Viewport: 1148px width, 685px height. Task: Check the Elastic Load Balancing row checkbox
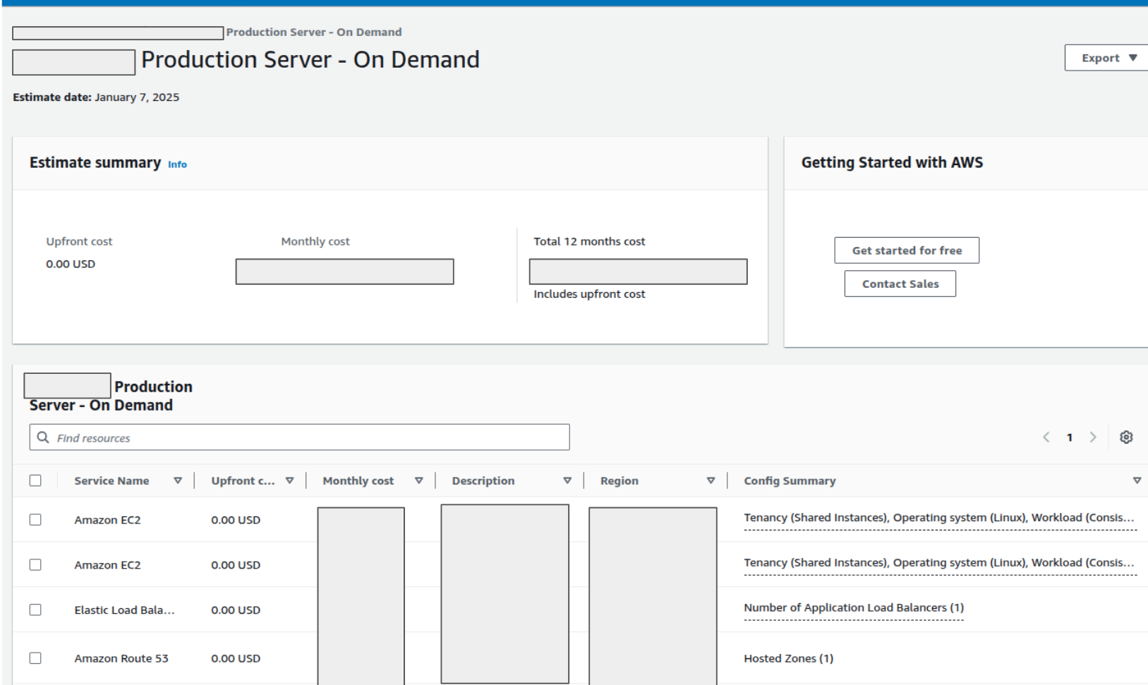click(35, 610)
